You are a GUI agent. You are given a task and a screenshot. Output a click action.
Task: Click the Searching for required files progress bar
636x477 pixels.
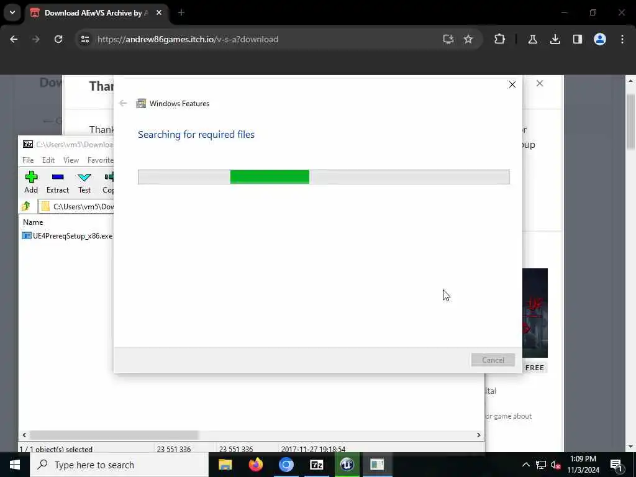[x=324, y=177]
